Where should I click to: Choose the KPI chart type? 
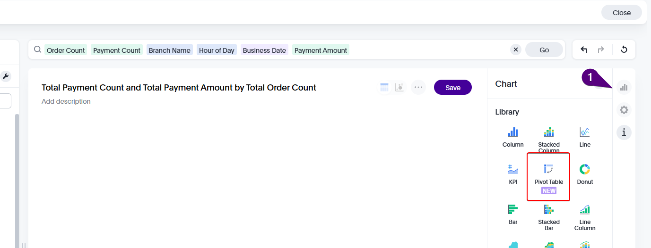point(513,174)
